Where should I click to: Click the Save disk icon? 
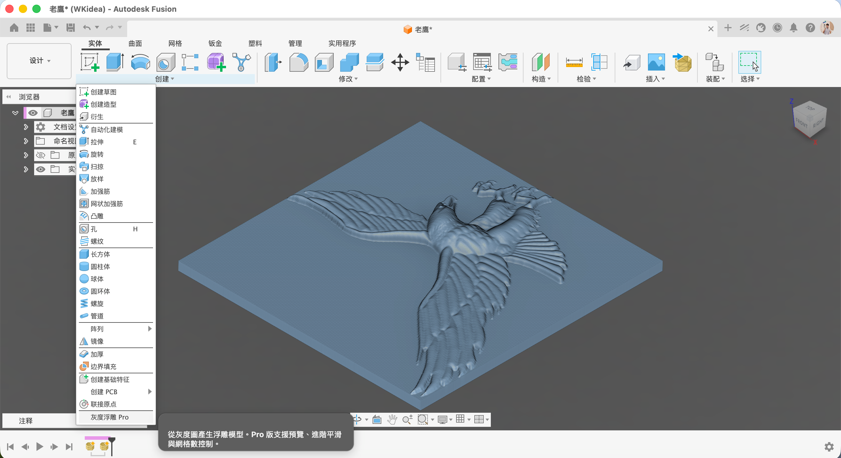[x=70, y=28]
